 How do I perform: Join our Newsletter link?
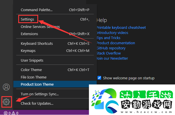pos(112,58)
